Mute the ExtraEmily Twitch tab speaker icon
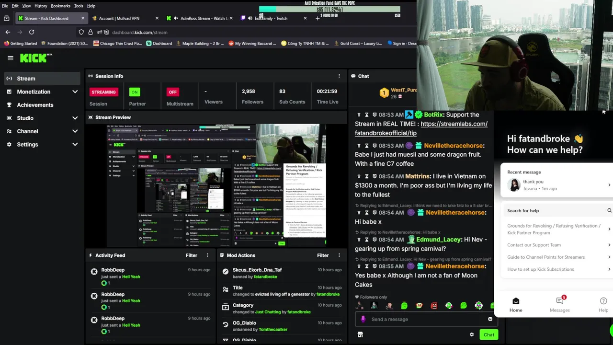613x345 pixels. click(x=250, y=18)
